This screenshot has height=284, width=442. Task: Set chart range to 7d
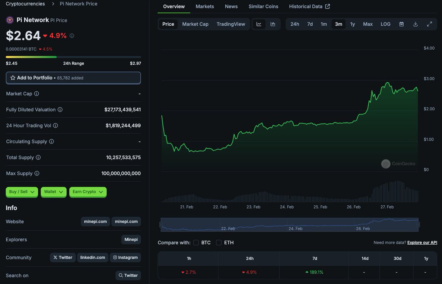310,24
